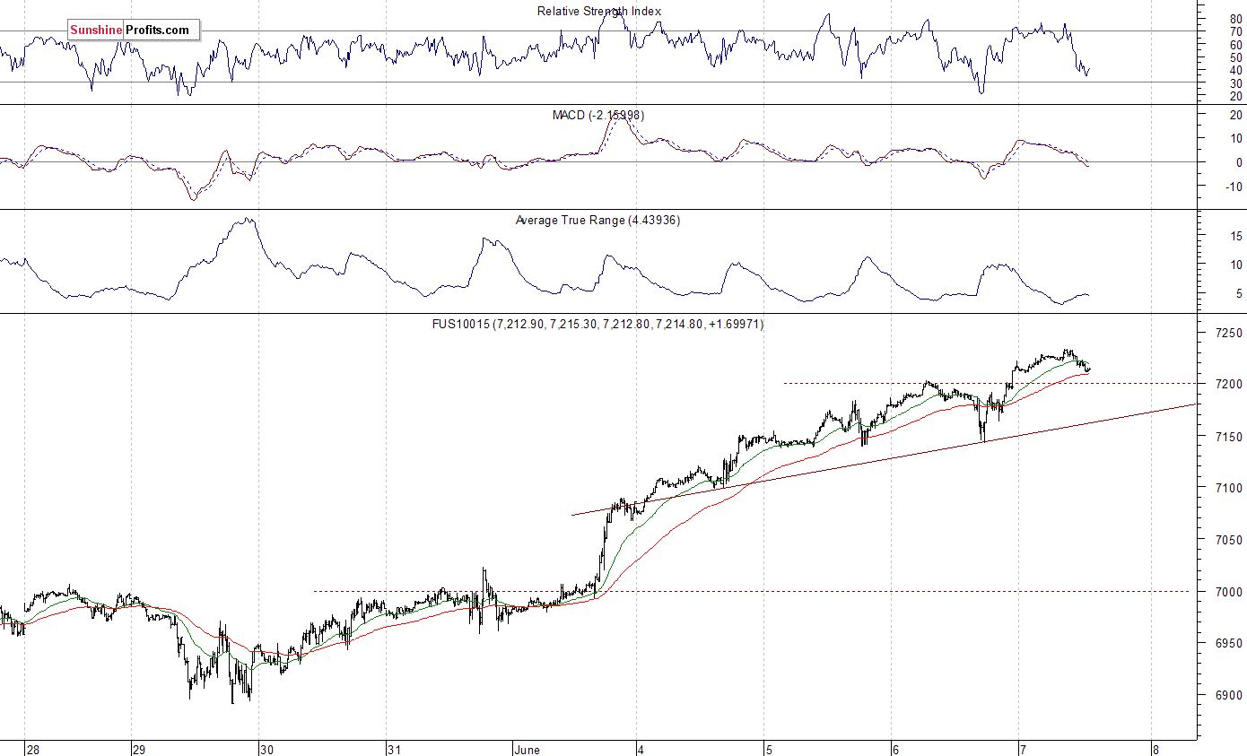The image size is (1247, 756).
Task: Click the date label 5 on time axis
Action: [768, 749]
